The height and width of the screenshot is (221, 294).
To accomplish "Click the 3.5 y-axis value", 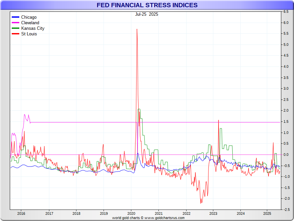I will pos(286,78).
